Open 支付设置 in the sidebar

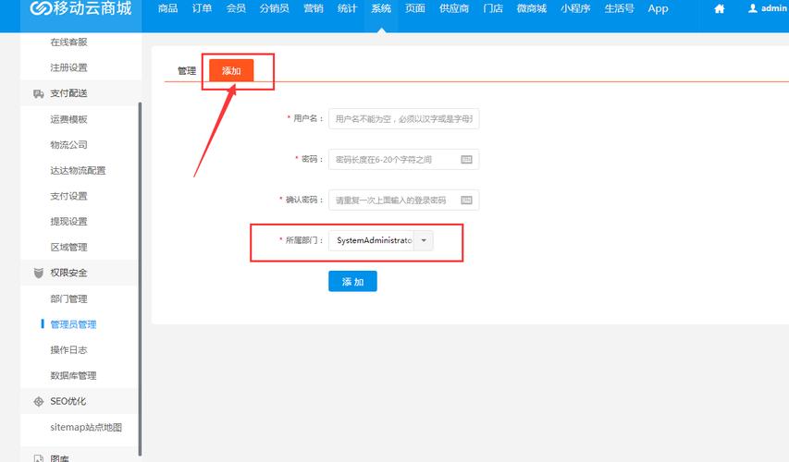(69, 197)
